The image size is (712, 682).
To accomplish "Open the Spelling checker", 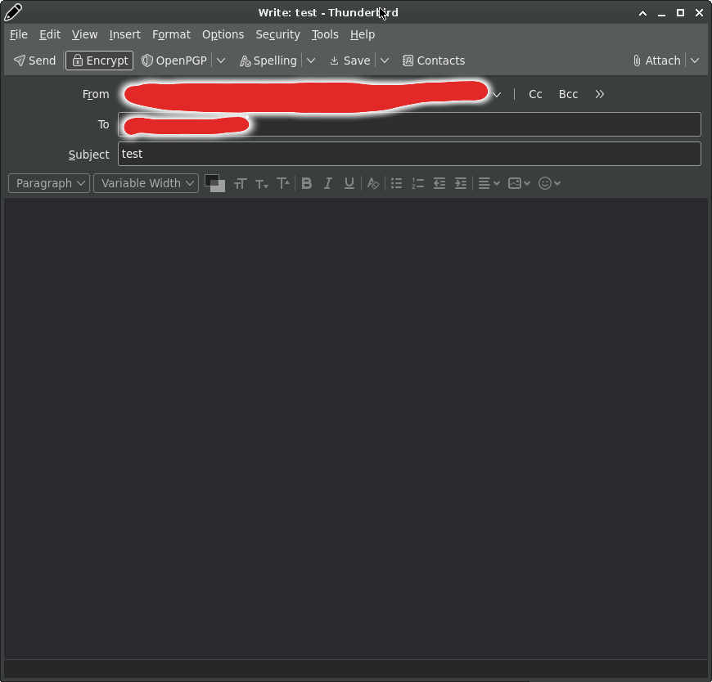I will coord(268,61).
